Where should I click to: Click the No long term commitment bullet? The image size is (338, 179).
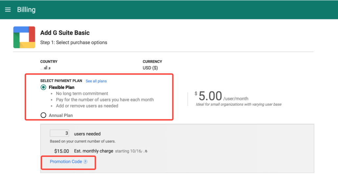[82, 94]
